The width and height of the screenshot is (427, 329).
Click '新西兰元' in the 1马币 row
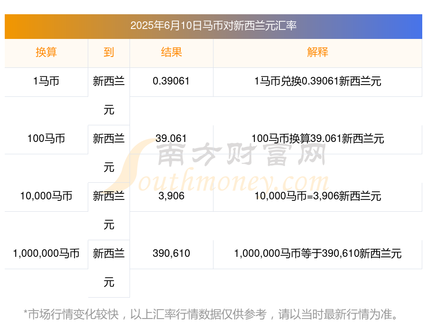point(109,96)
